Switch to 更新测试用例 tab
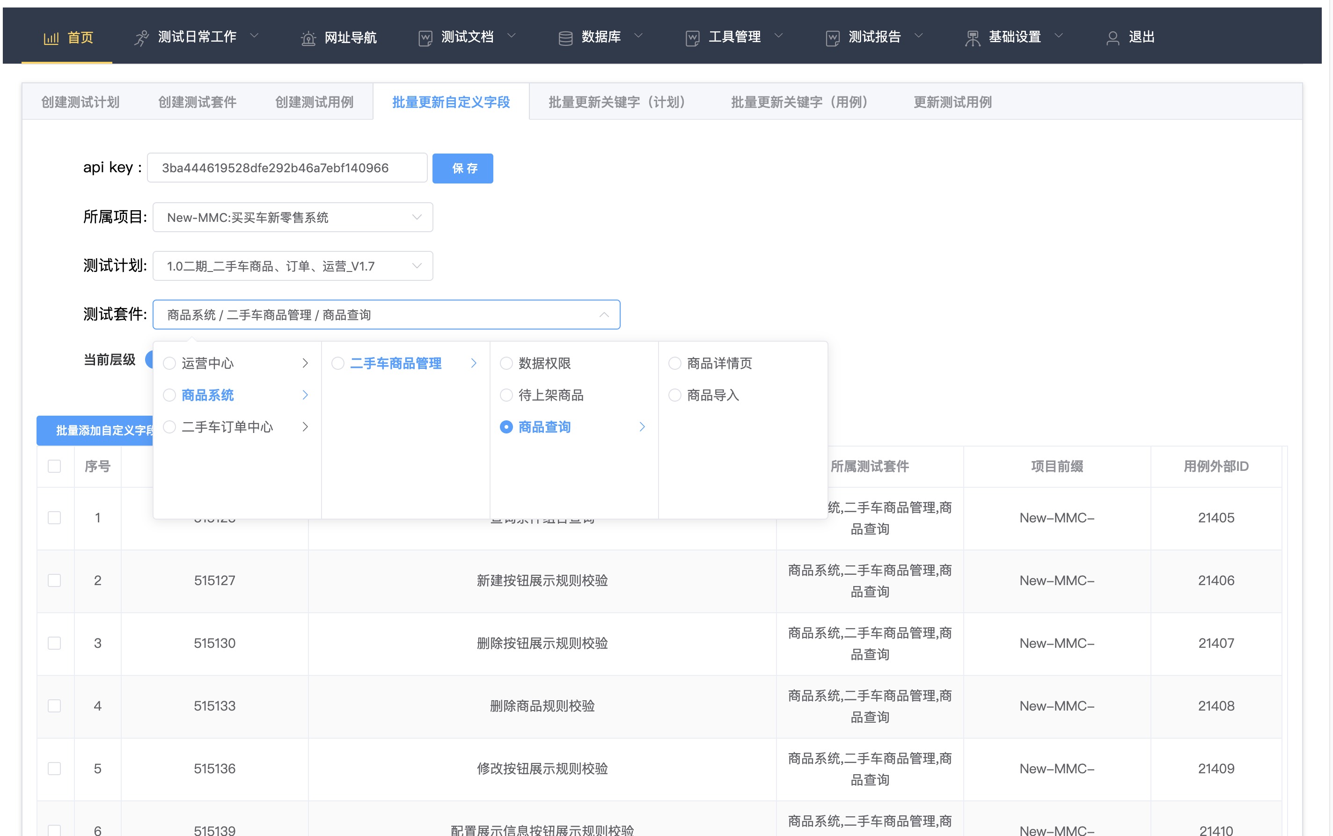Screen dimensions: 1333x836 952,103
